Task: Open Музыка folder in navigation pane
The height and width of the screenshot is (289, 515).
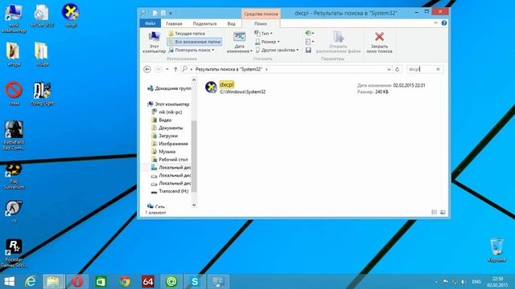Action: point(163,152)
